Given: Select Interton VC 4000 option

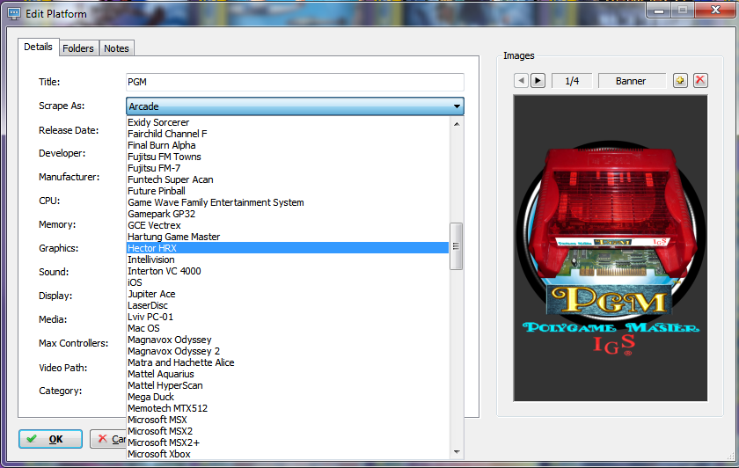Looking at the screenshot, I should tap(288, 271).
